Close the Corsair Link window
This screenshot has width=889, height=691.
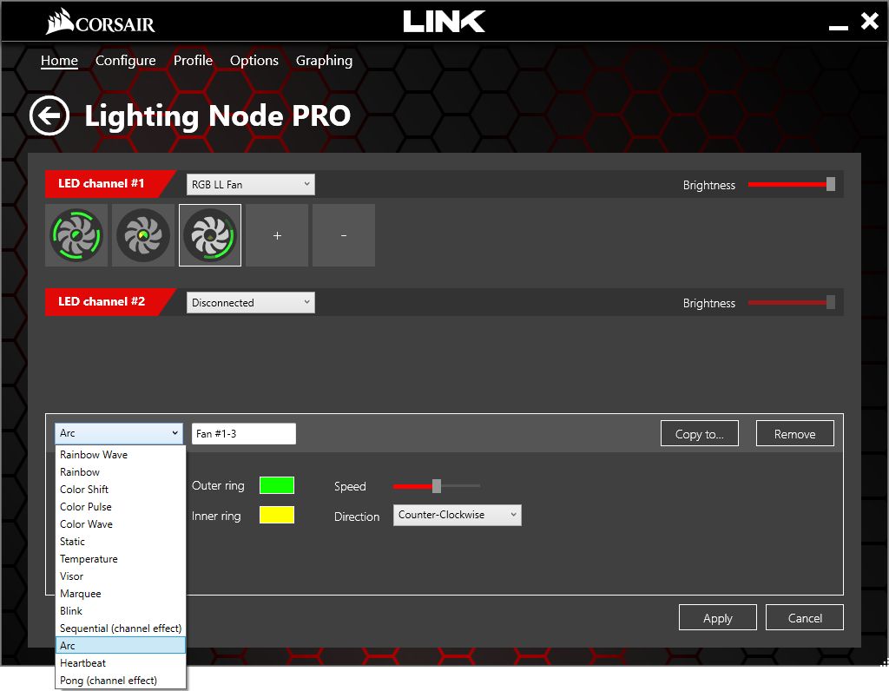coord(870,22)
